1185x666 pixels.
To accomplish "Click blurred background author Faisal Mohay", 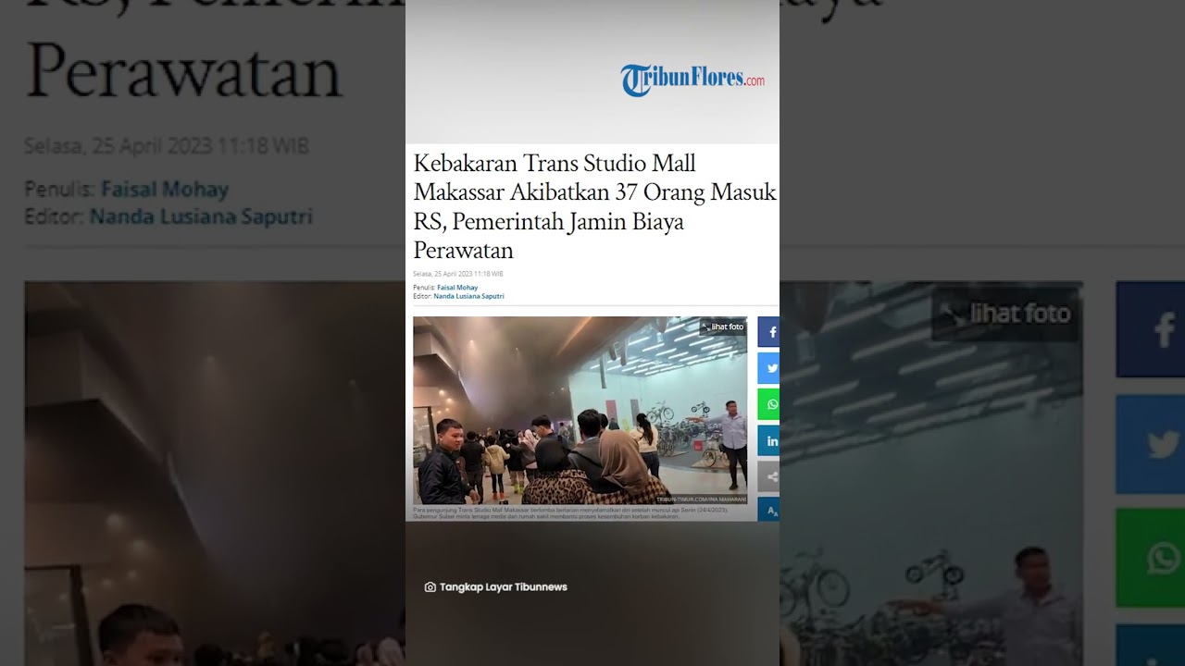I will (165, 190).
